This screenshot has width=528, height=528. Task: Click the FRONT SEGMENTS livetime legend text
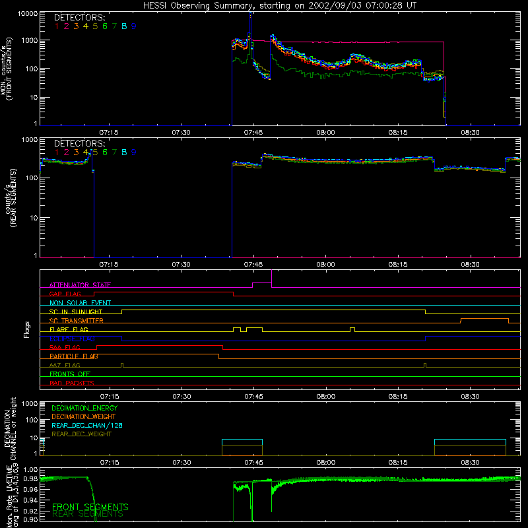point(90,507)
